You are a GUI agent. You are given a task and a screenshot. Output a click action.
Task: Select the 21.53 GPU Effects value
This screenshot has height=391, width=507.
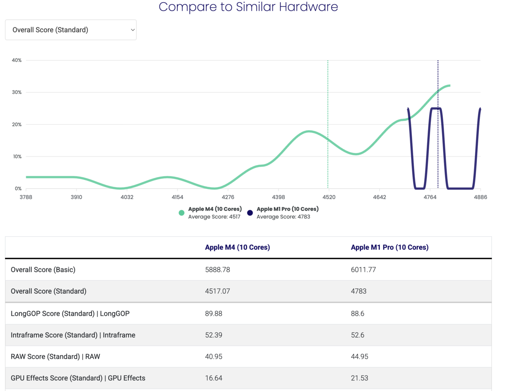point(360,378)
